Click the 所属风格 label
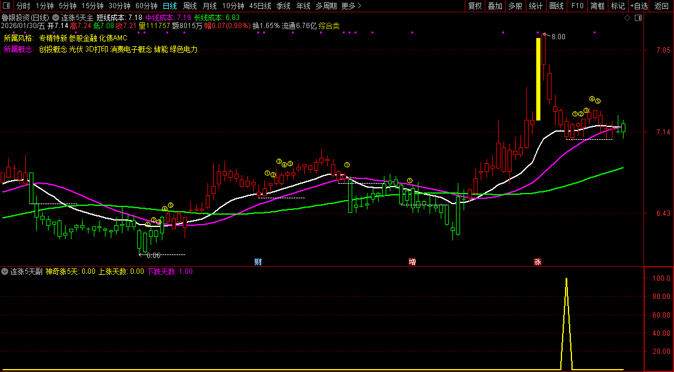Screen dimensions: 674x372 tap(19, 38)
